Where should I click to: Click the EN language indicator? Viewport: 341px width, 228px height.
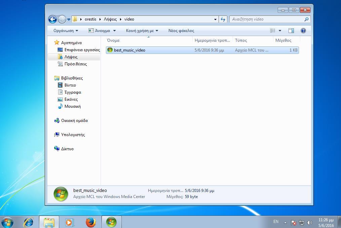tap(276, 222)
